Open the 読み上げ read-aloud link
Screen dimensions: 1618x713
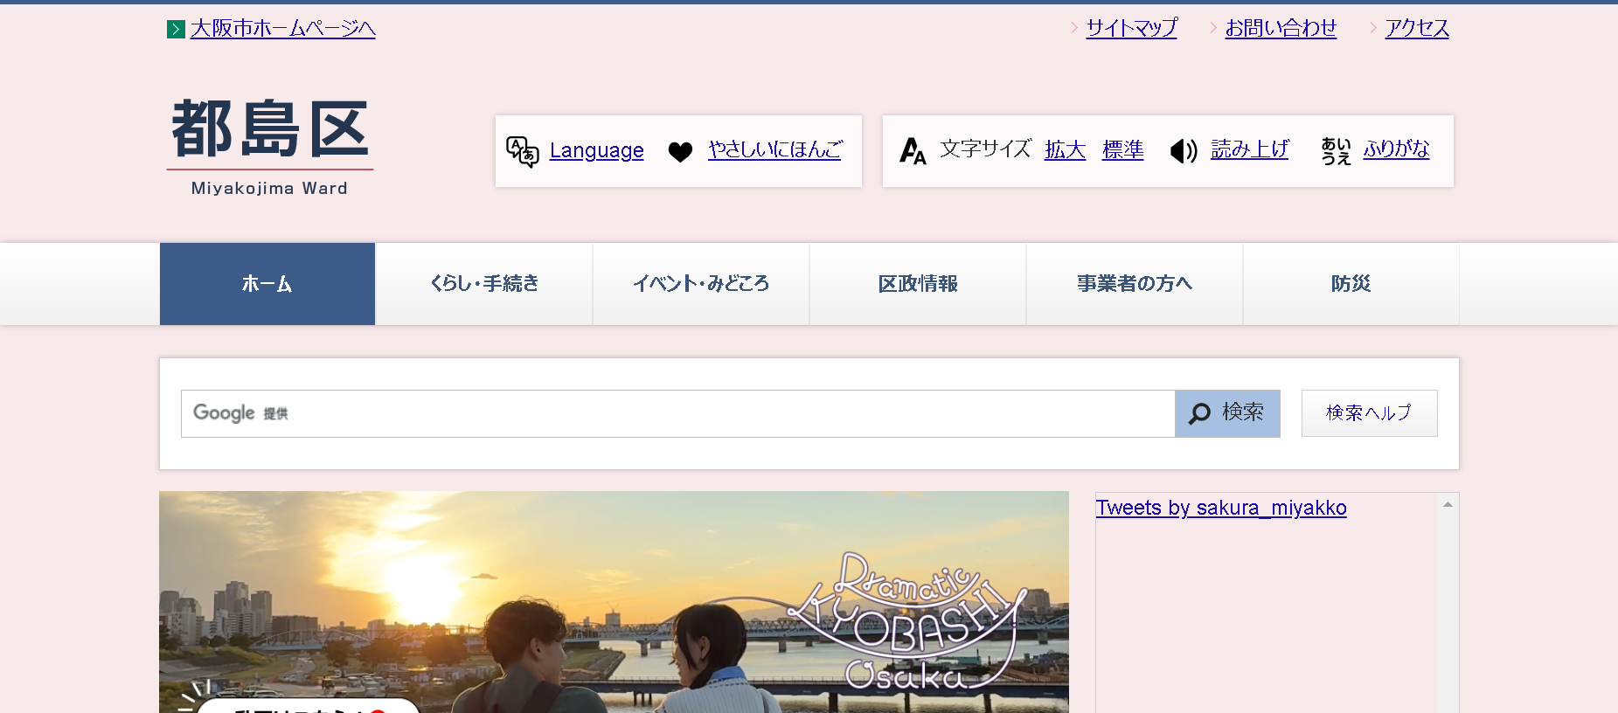(x=1249, y=149)
